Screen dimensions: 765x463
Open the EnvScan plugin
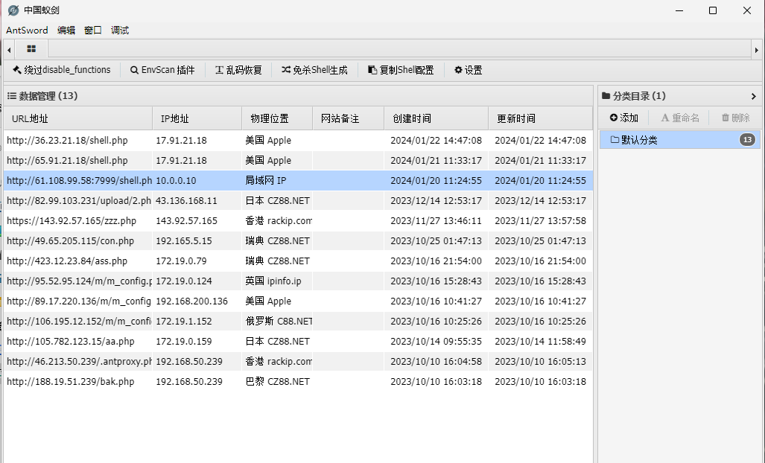coord(162,70)
